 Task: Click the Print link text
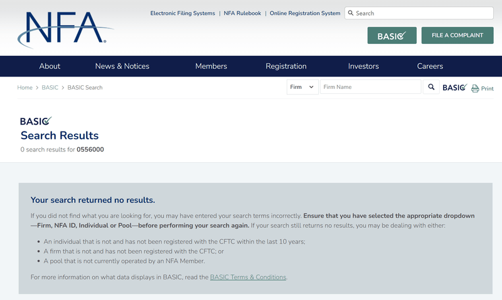(x=487, y=88)
